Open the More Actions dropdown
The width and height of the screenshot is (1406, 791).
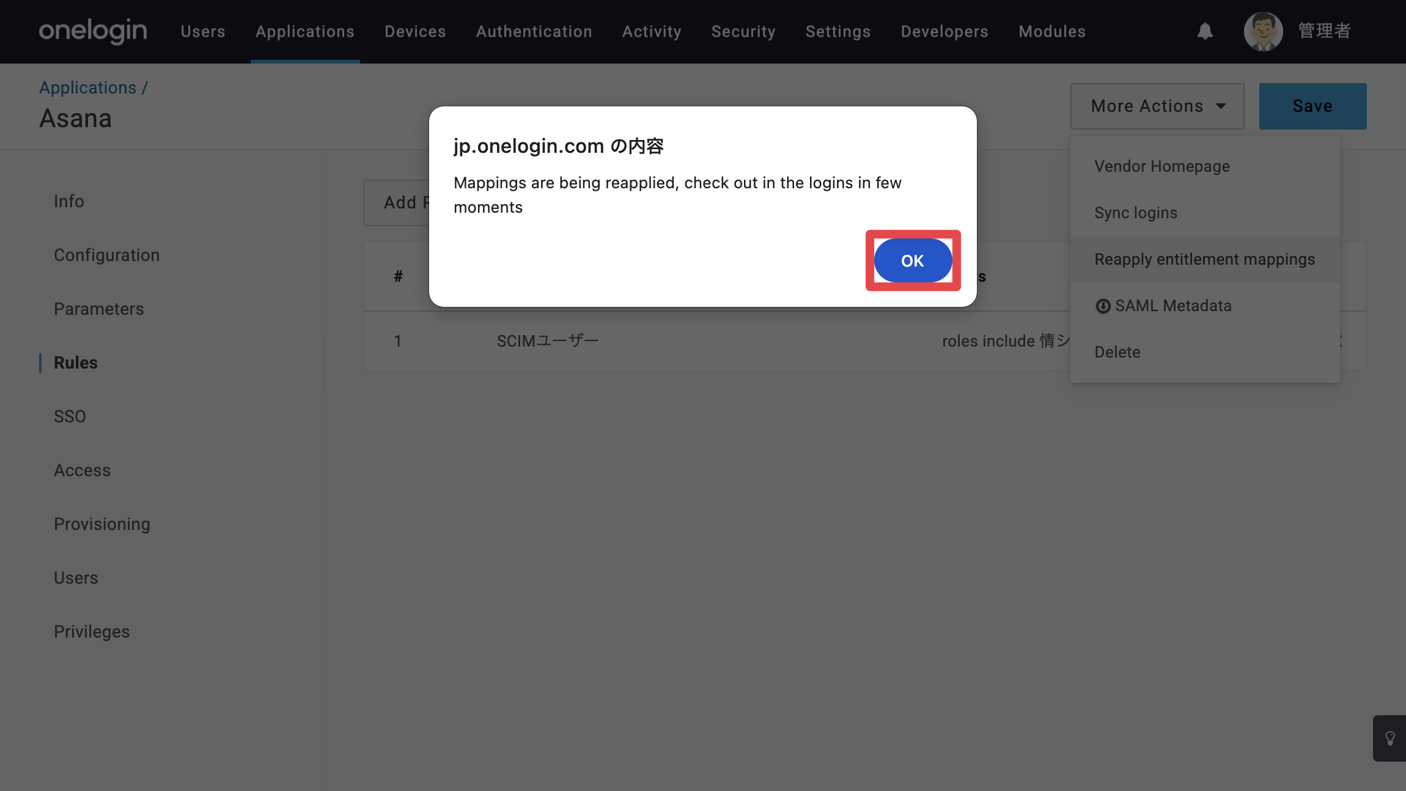[x=1157, y=106]
